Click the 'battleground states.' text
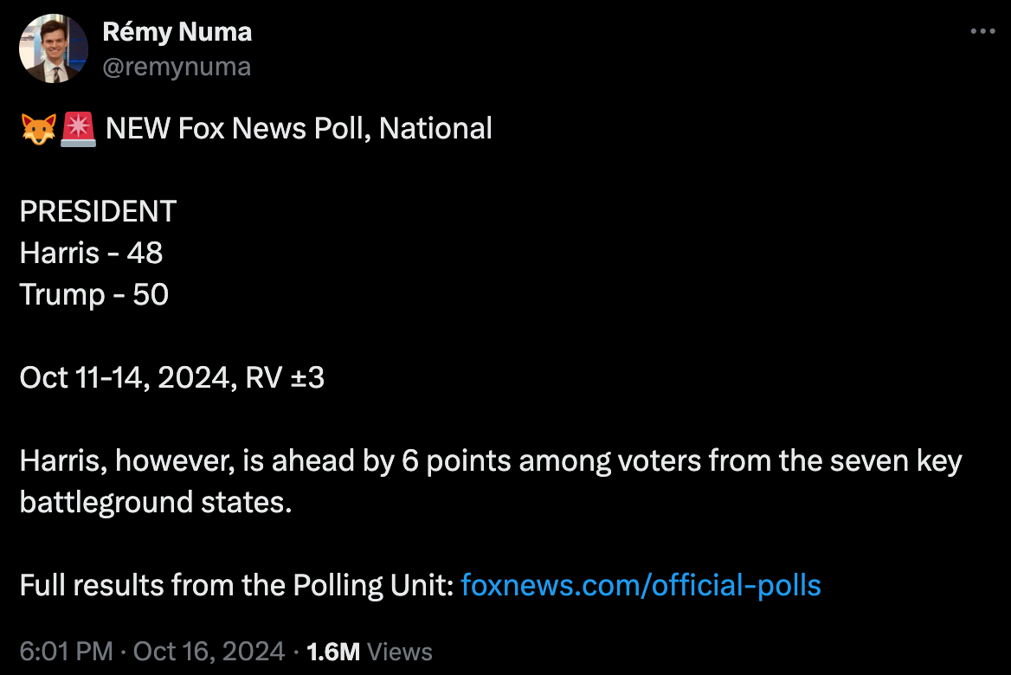Viewport: 1011px width, 675px height. coord(156,502)
